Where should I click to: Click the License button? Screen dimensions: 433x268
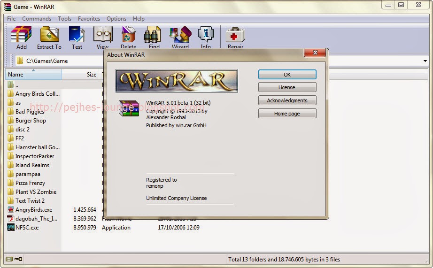coord(287,87)
